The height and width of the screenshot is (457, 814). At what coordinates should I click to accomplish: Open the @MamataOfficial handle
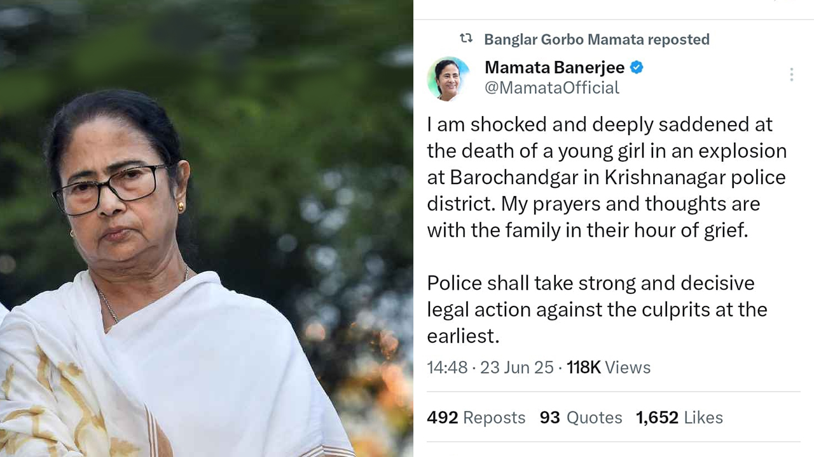pos(552,88)
